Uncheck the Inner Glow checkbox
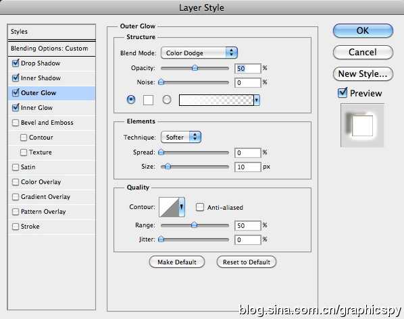 16,107
